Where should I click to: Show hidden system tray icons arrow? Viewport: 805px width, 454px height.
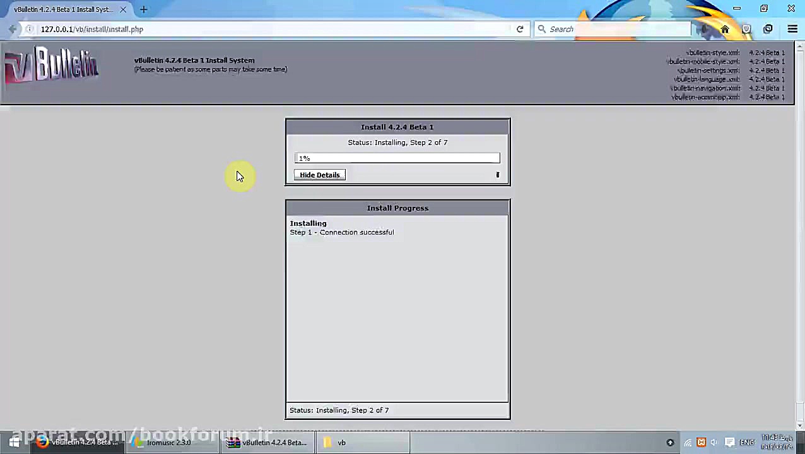pyautogui.click(x=670, y=443)
